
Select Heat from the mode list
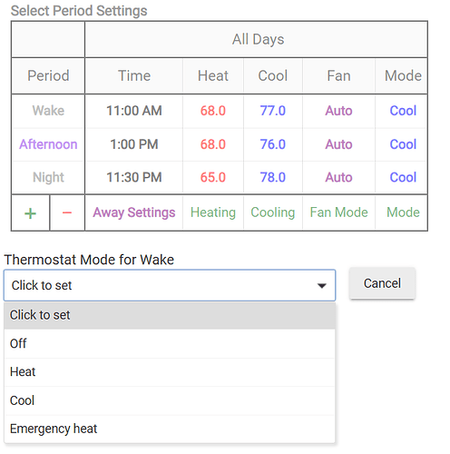(170, 372)
